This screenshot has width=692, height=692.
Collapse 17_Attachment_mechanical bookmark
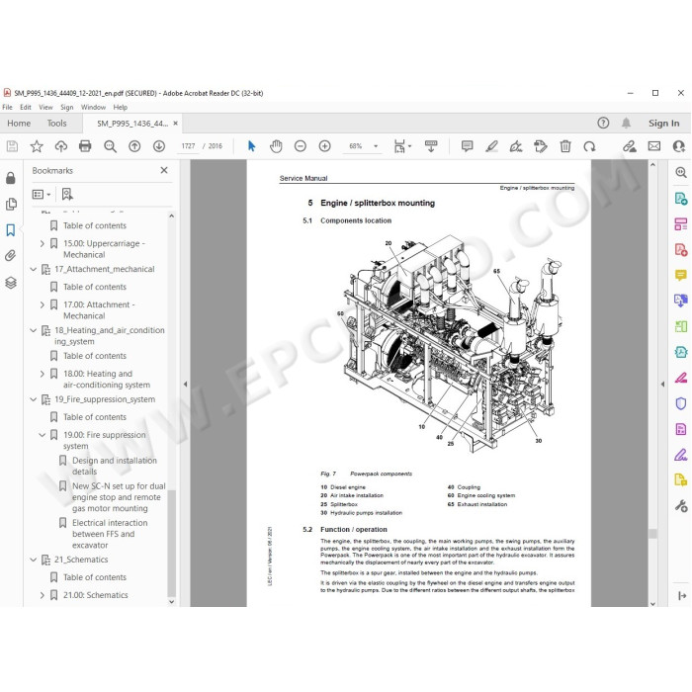(33, 269)
